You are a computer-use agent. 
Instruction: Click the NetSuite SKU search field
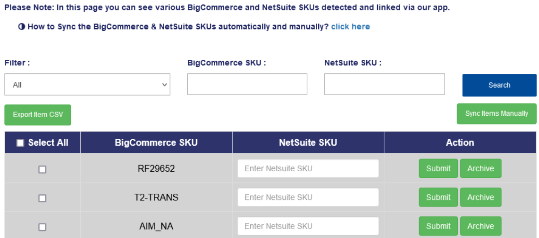(384, 84)
